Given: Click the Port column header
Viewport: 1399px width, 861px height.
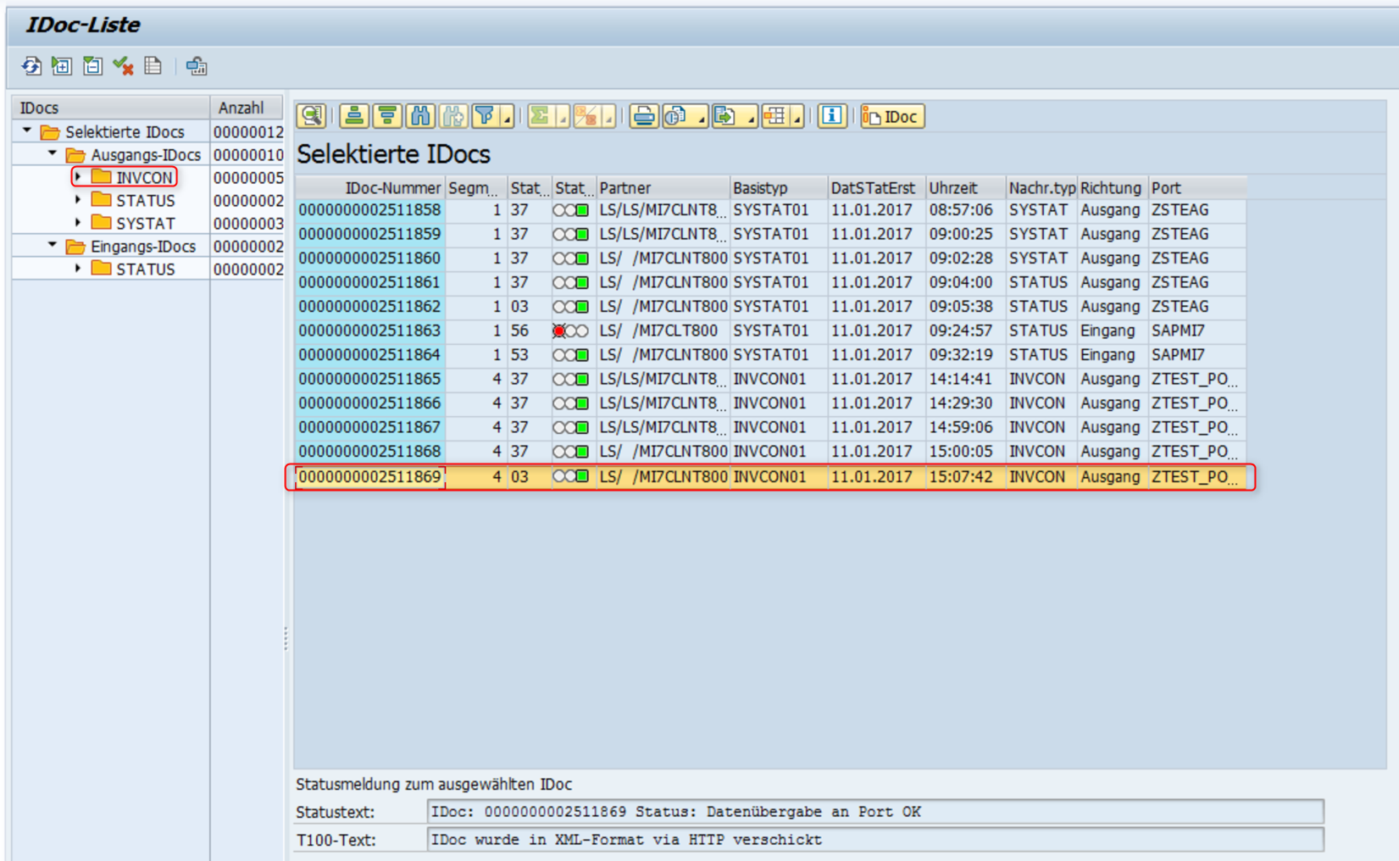Looking at the screenshot, I should [x=1196, y=187].
